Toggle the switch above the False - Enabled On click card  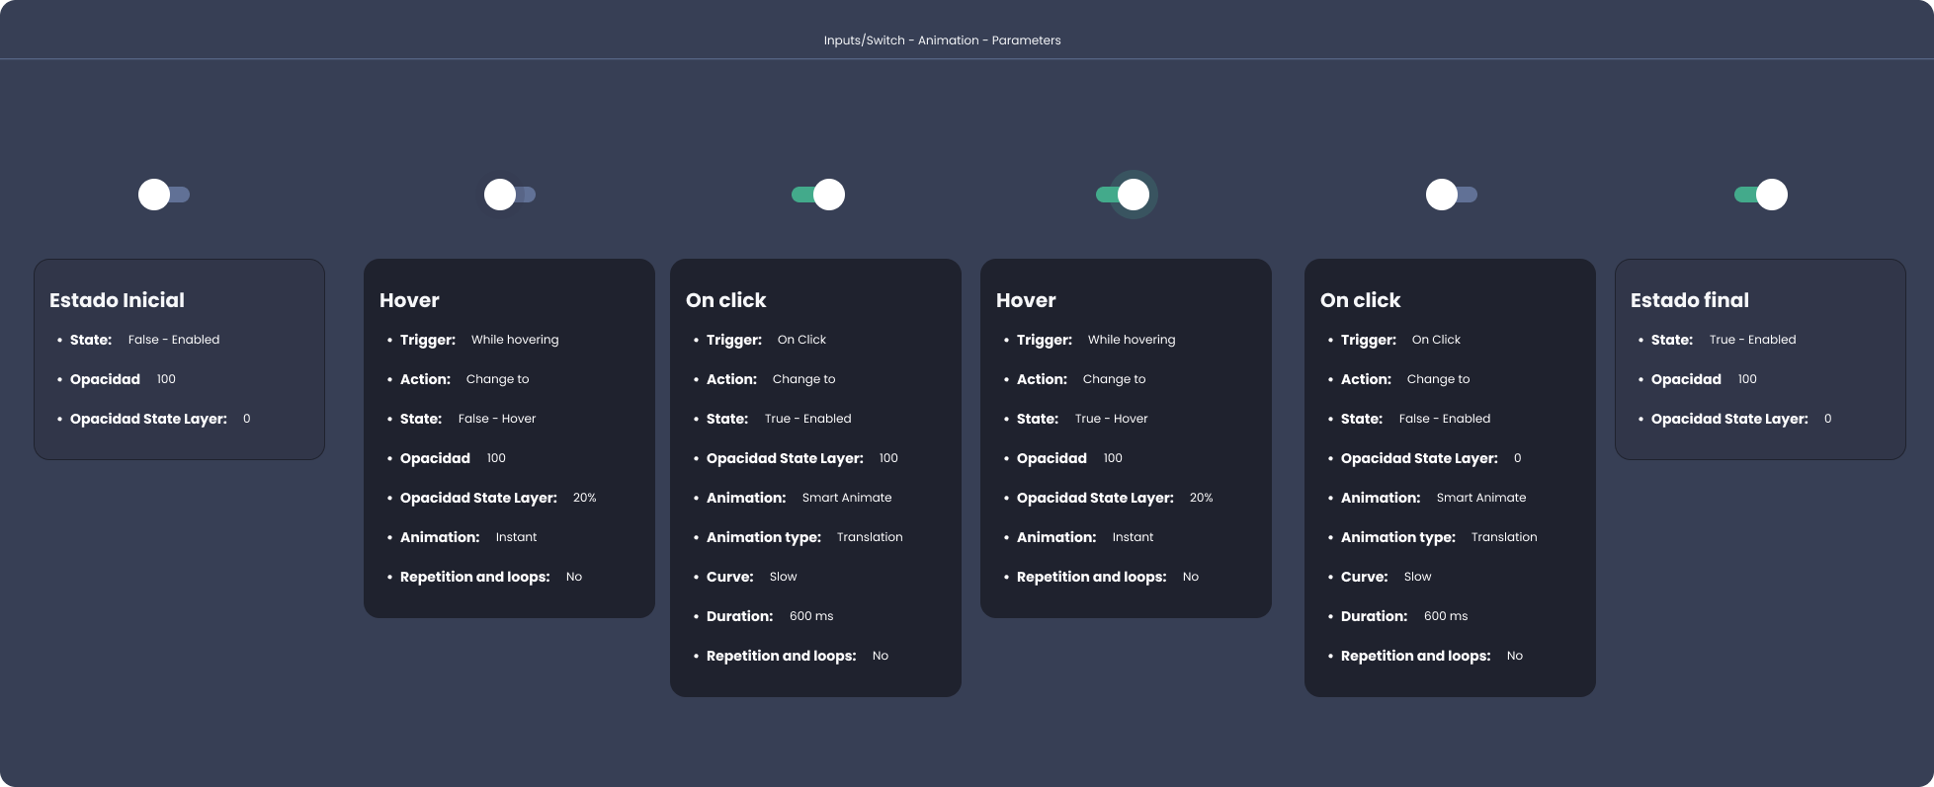coord(1452,195)
